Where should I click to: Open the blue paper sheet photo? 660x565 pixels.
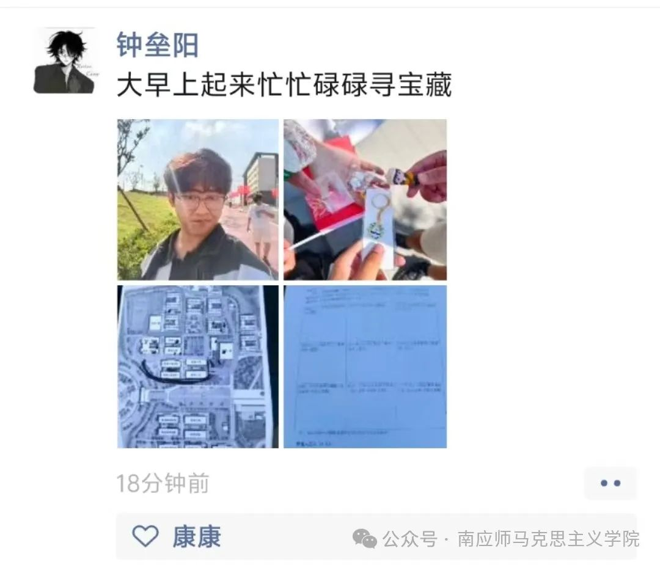[365, 367]
